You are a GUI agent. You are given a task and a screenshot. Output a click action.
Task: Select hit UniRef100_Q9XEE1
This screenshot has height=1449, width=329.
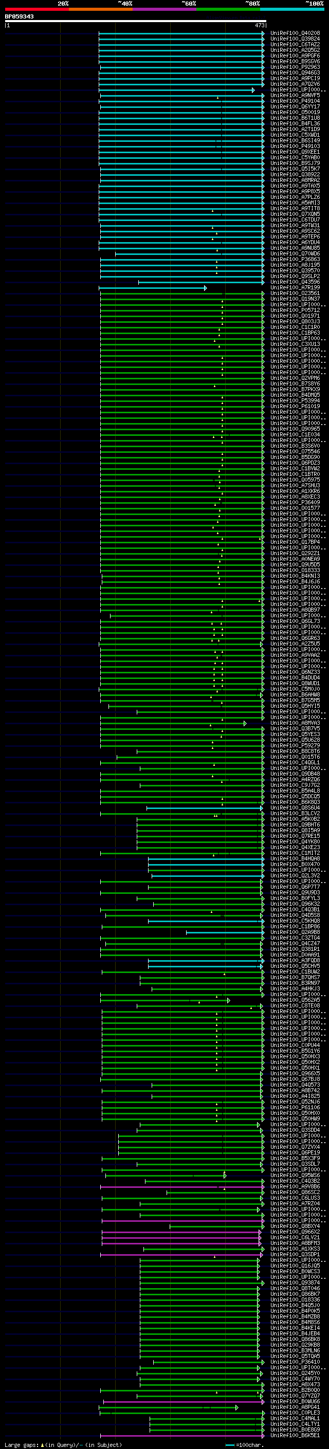click(295, 152)
